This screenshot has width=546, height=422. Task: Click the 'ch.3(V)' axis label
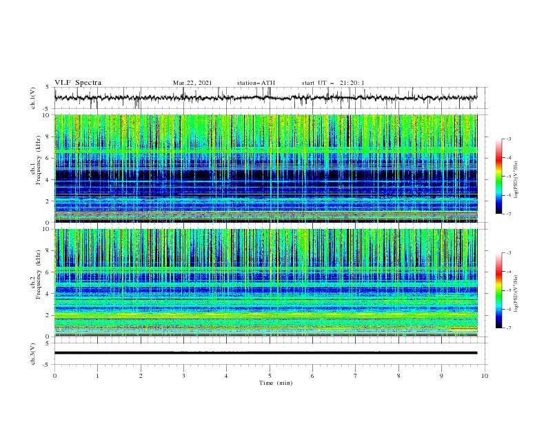[x=33, y=354]
